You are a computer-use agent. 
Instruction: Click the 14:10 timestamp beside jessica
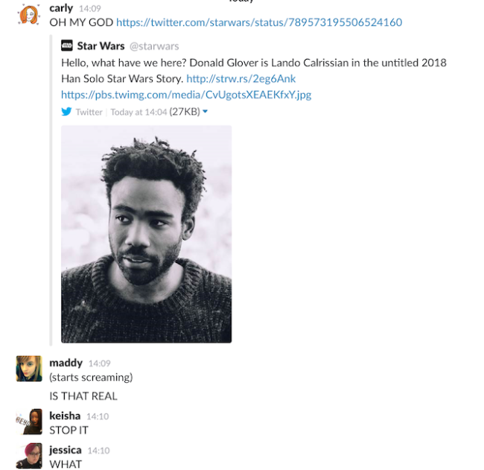click(98, 451)
